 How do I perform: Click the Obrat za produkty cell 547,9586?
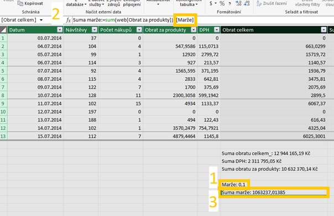pyautogui.click(x=170, y=46)
